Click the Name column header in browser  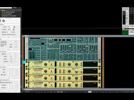coord(3,10)
